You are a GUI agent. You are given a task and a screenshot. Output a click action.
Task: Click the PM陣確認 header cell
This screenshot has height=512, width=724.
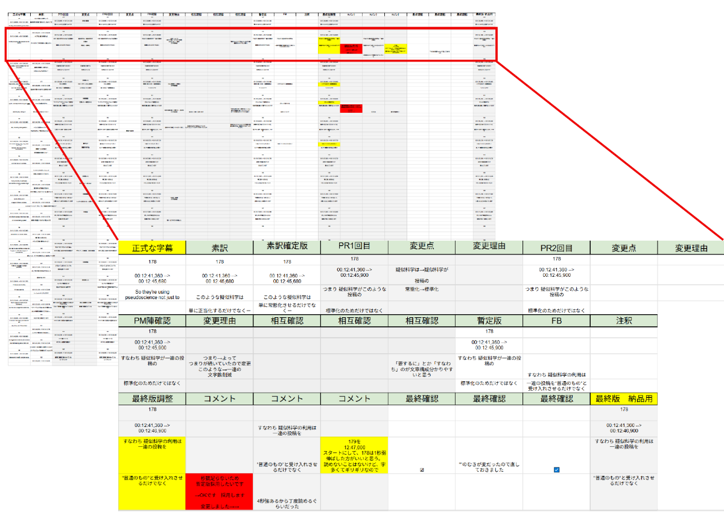[x=152, y=321]
